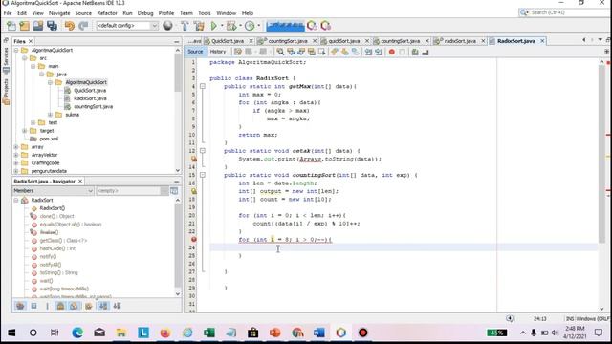Click the memory usage bar in toolbar
The image size is (612, 344).
(x=285, y=26)
